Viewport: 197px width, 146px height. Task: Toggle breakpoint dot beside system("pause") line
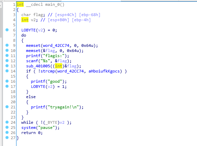(7, 127)
